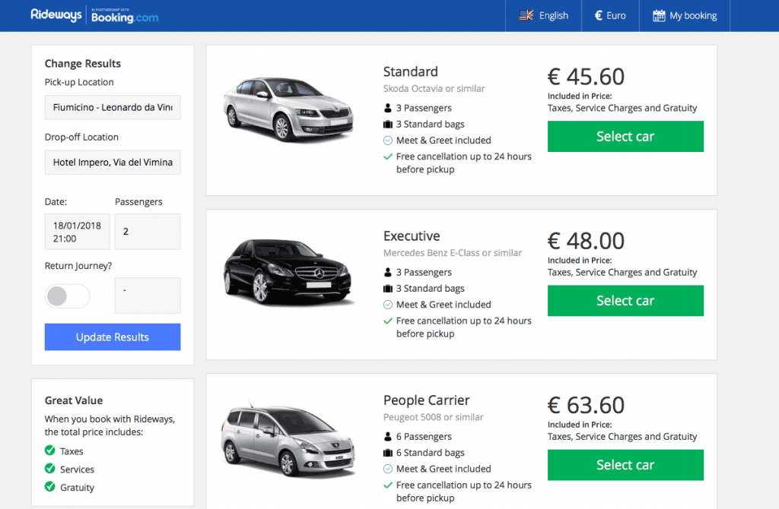Select car for the Standard Skoda Octavia
The width and height of the screenshot is (779, 509).
625,137
